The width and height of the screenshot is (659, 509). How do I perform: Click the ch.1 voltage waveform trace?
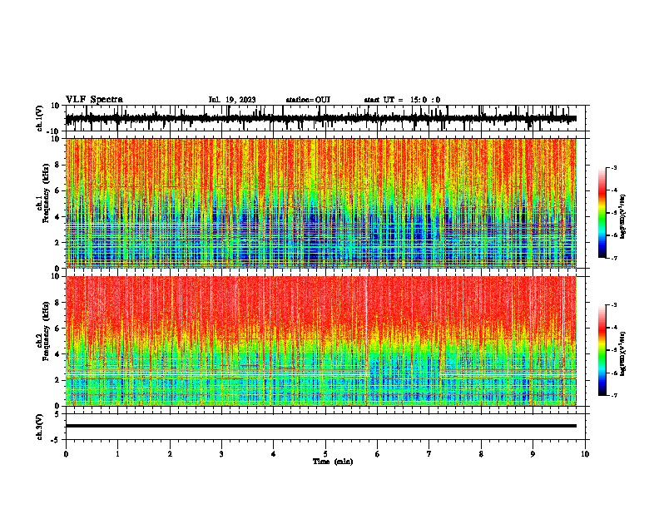[320, 119]
